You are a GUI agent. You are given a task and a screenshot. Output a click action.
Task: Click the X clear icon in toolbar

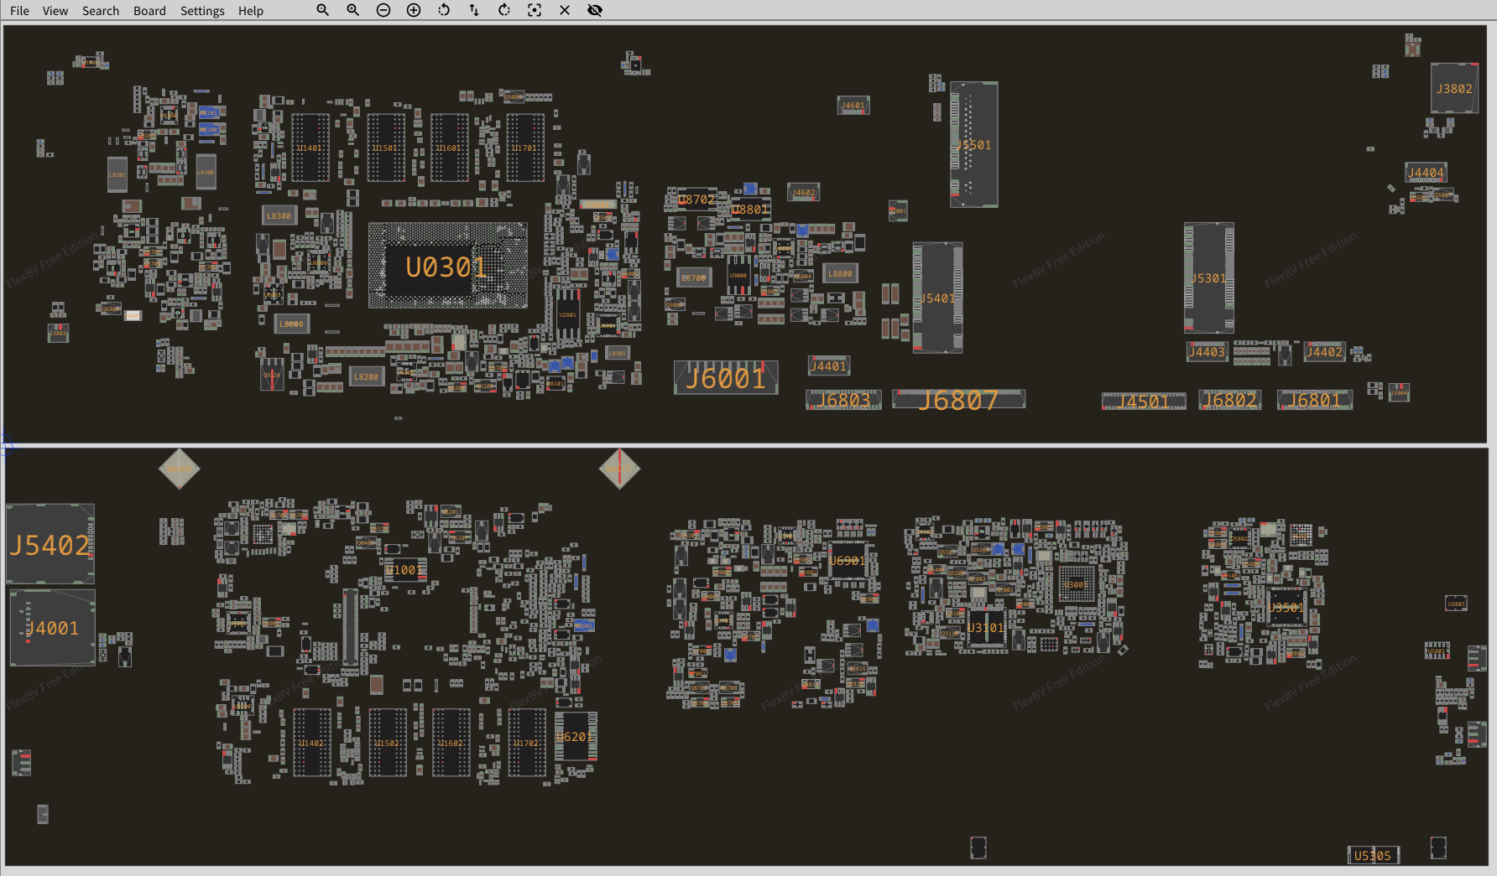click(x=565, y=10)
